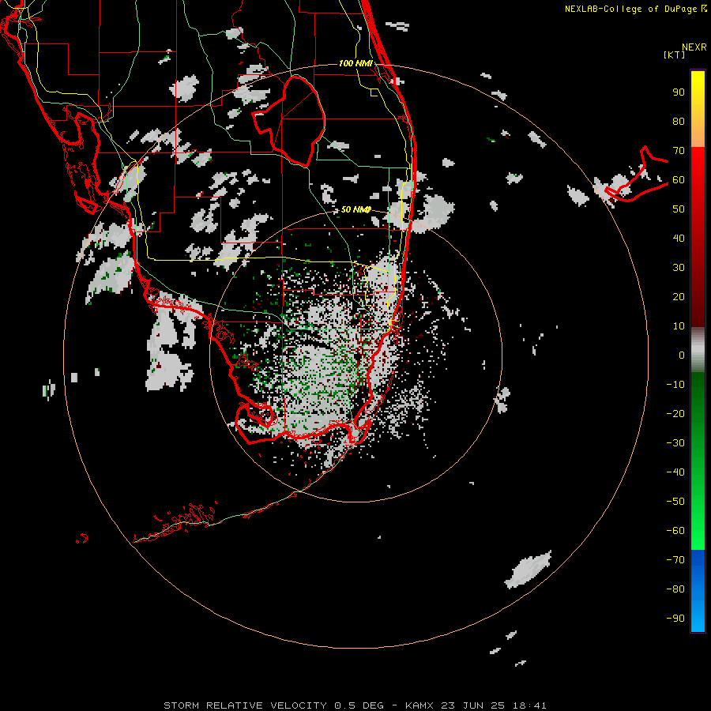Image resolution: width=711 pixels, height=711 pixels.
Task: Click the NEXLAB-College of DuPage credit text
Action: 631,9
